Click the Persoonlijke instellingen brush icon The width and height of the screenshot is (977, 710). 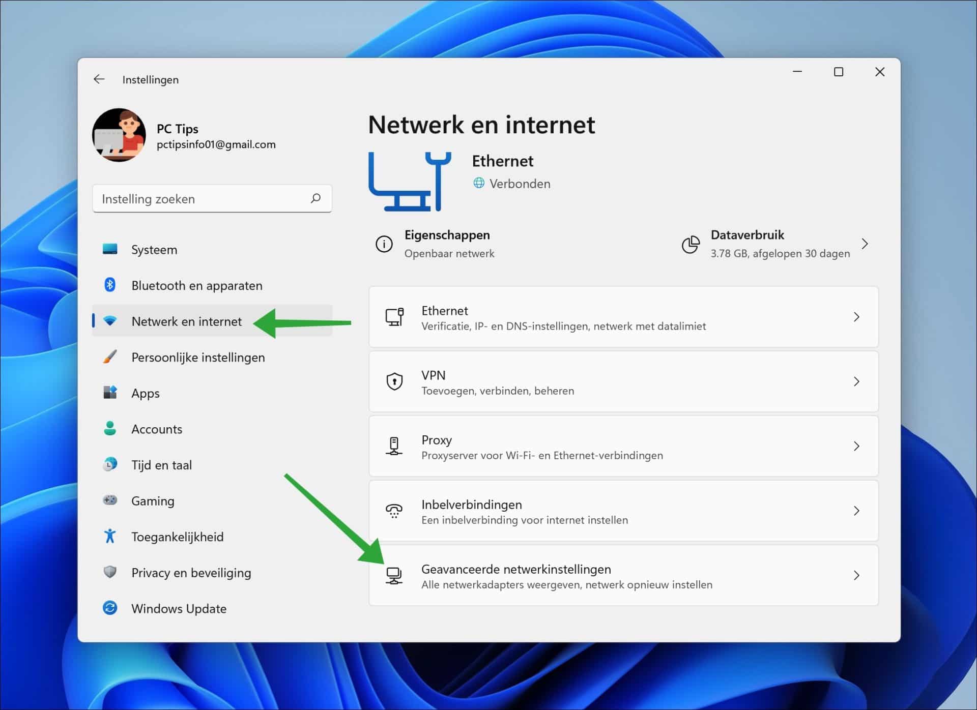click(110, 357)
